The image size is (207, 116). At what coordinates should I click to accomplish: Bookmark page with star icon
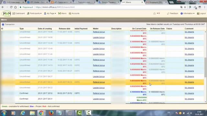[185, 7]
